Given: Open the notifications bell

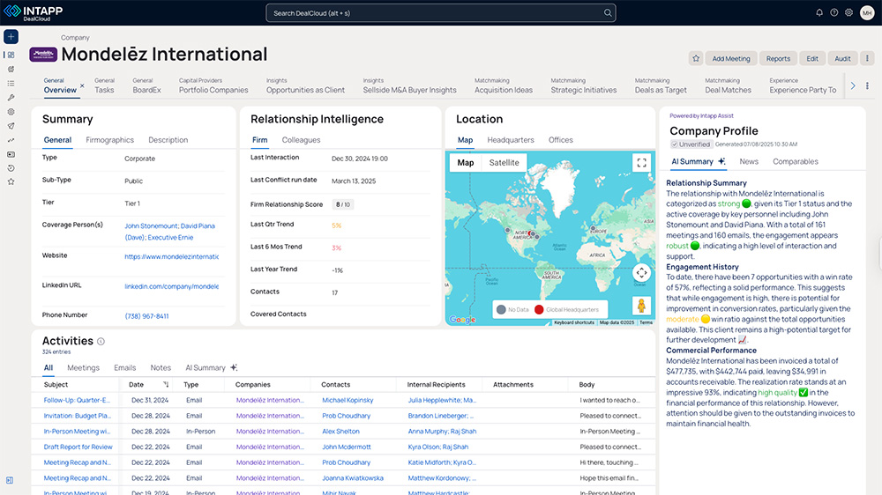Looking at the screenshot, I should (819, 13).
